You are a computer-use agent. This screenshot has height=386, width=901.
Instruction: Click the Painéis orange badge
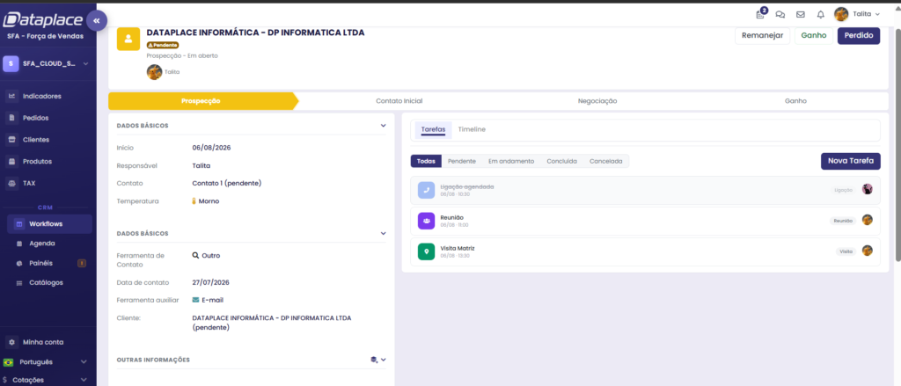point(82,263)
